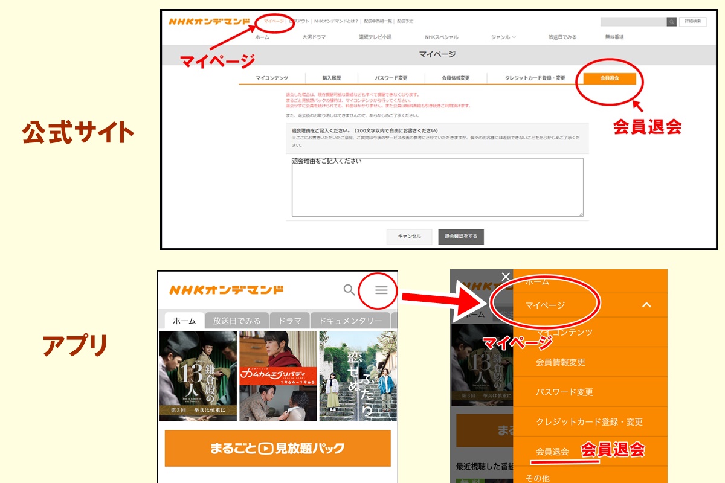Click the website search text field
The height and width of the screenshot is (483, 725).
633,22
